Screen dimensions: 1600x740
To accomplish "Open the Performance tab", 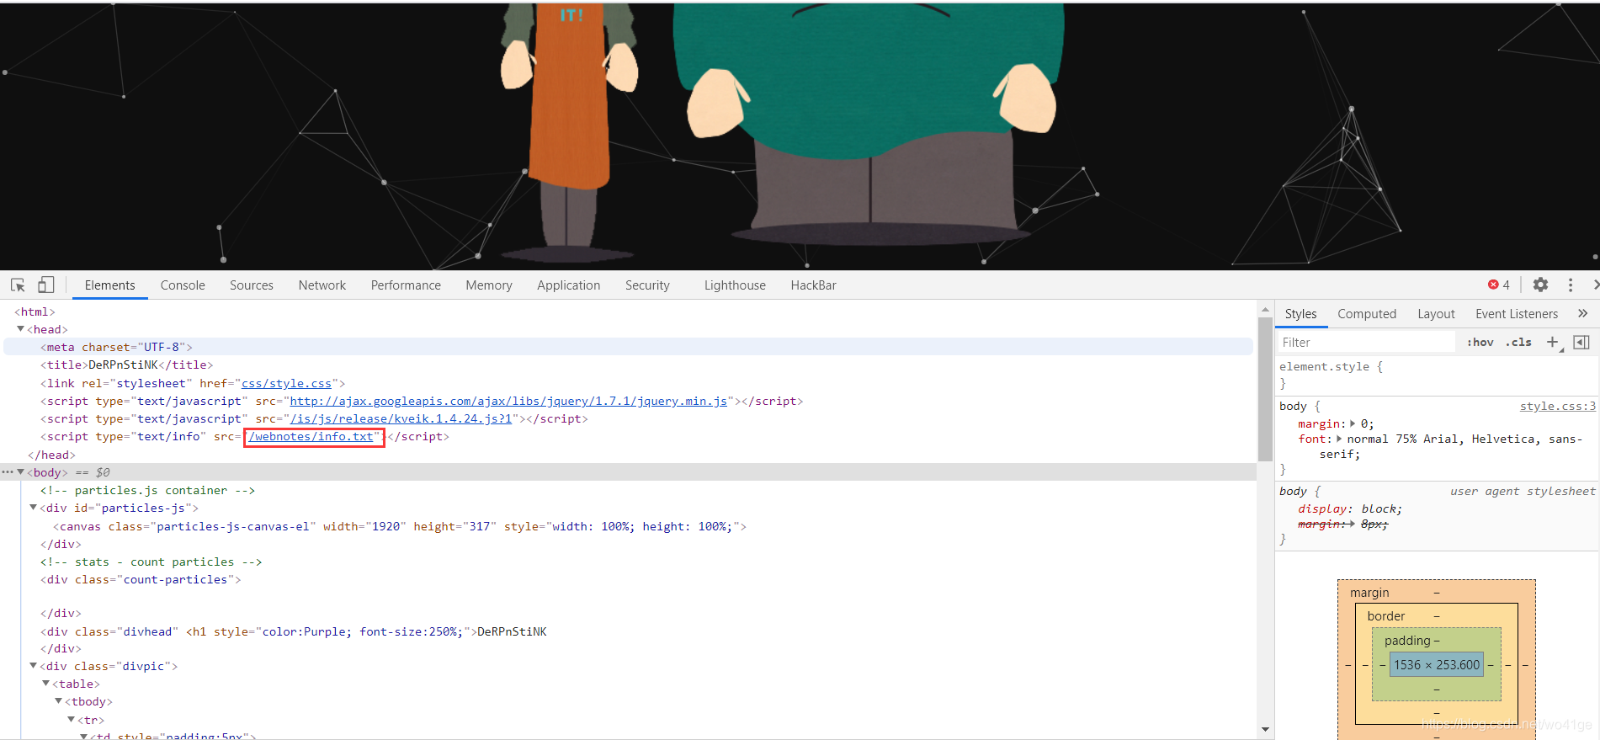I will (406, 285).
